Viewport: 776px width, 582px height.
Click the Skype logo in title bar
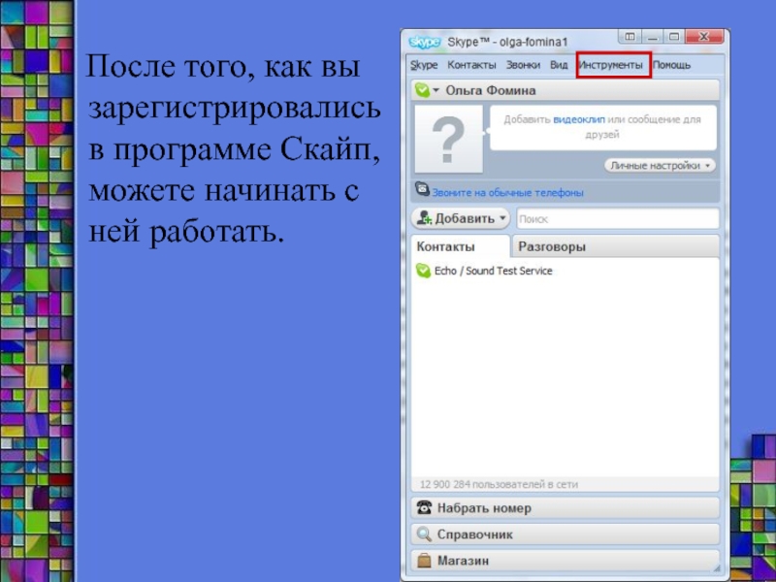click(425, 42)
